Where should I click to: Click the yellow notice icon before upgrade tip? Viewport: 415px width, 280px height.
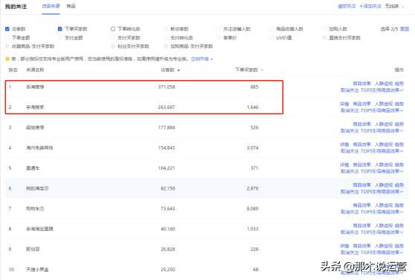[x=7, y=59]
